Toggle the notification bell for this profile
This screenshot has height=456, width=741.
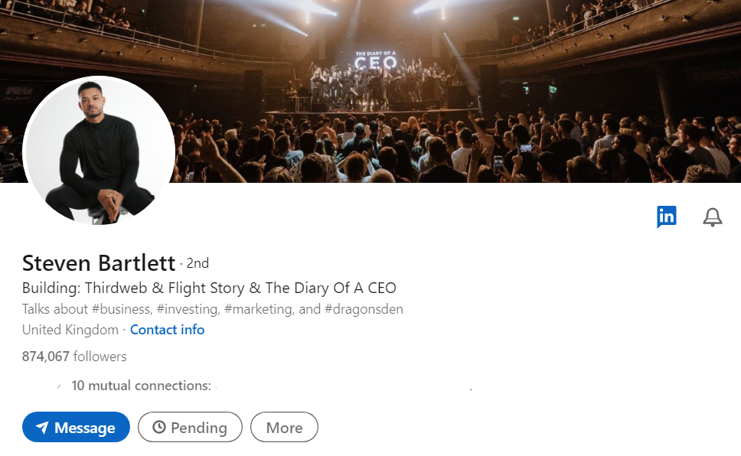[712, 217]
